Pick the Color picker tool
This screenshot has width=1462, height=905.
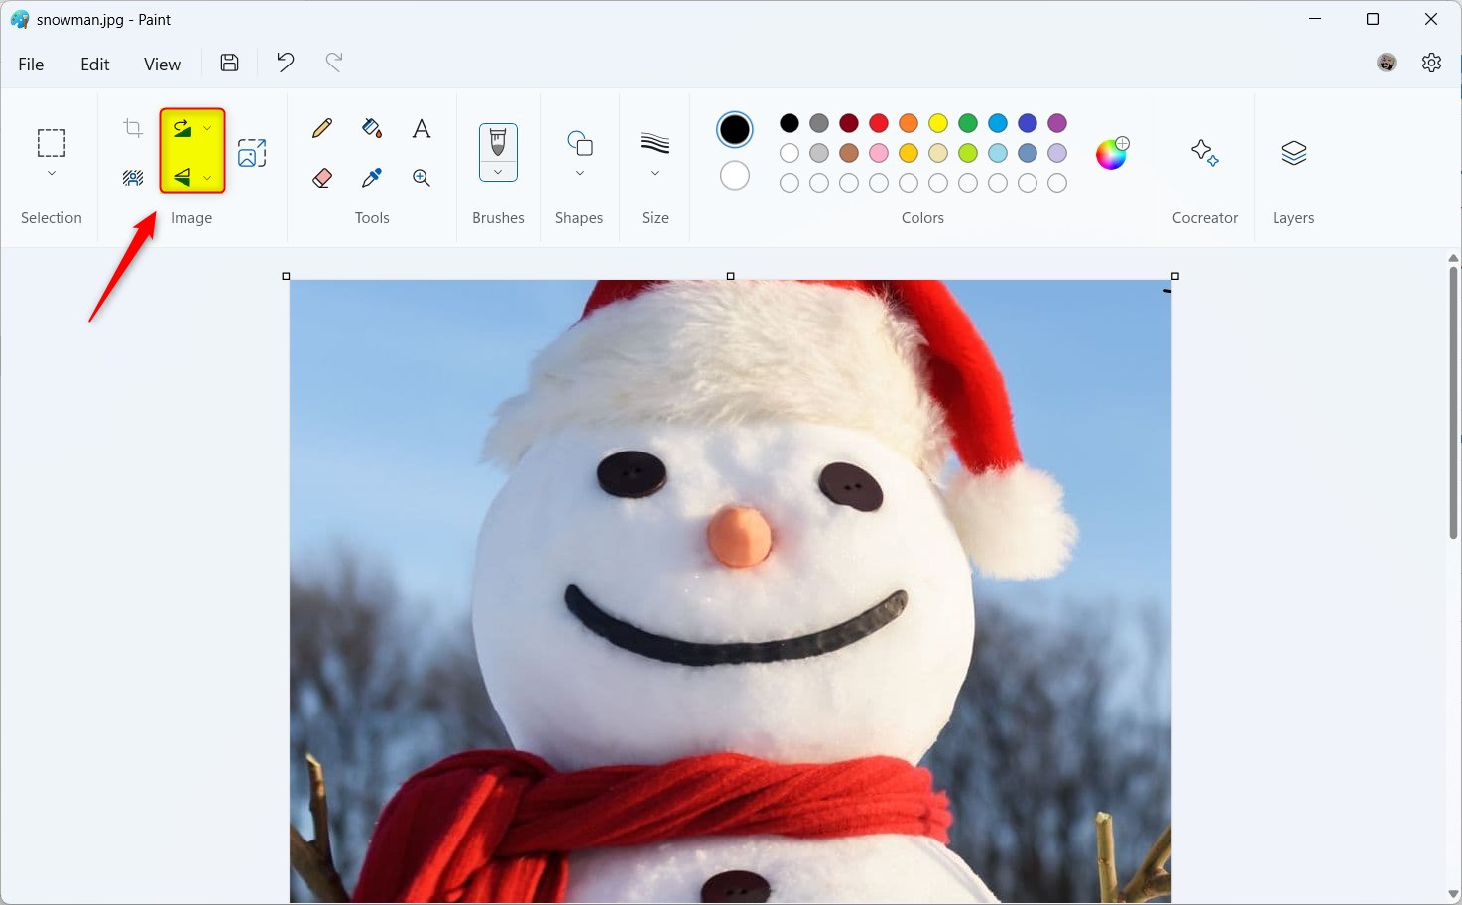371,177
